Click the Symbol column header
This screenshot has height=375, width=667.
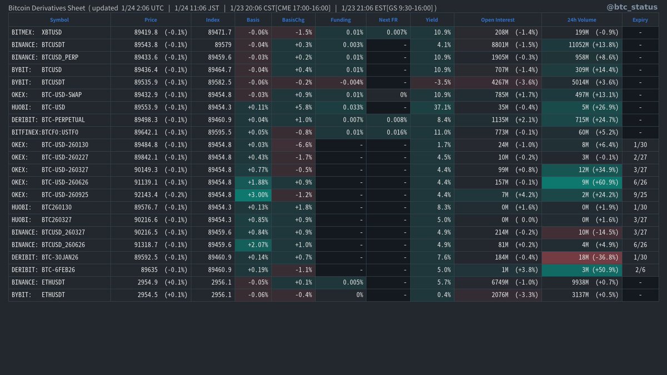click(59, 19)
